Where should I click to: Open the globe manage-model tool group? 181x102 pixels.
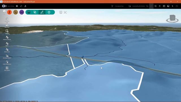tap(29, 12)
